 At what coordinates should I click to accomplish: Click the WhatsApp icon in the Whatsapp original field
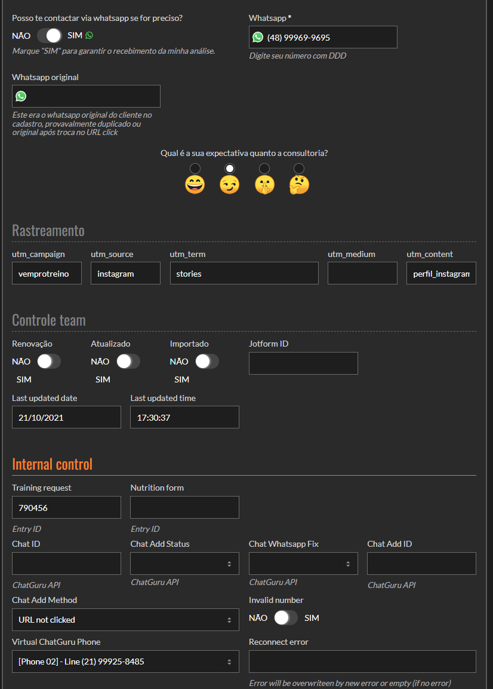pos(21,96)
